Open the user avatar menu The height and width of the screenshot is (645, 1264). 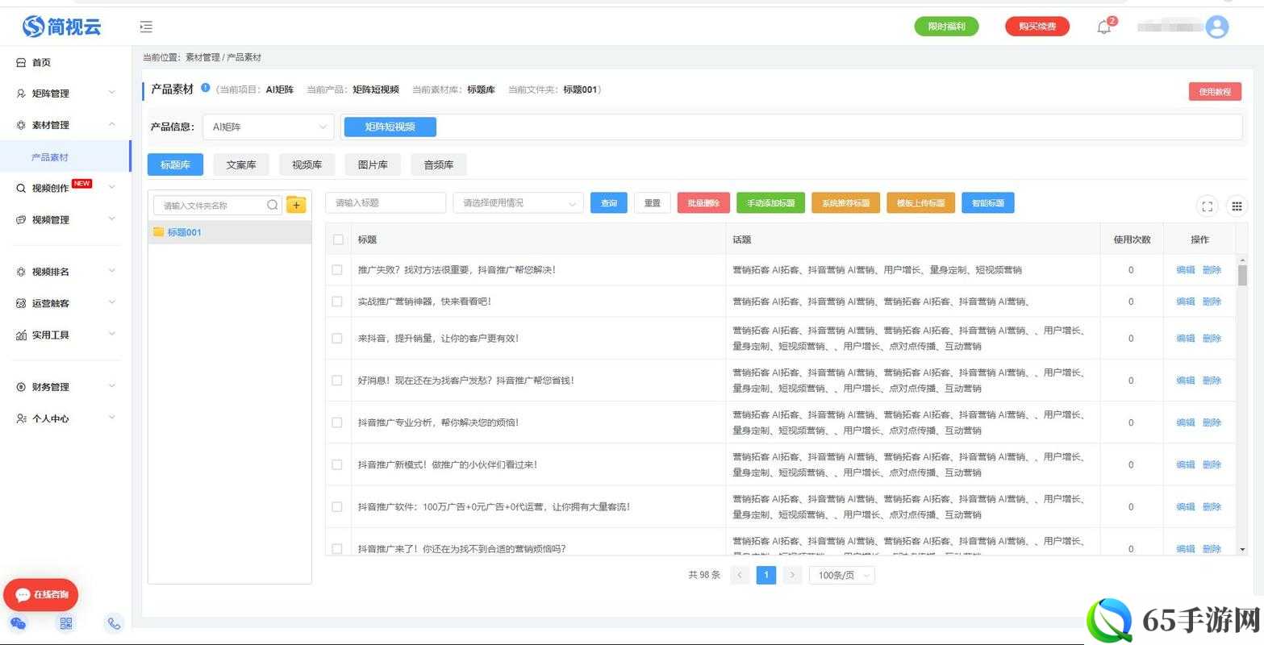click(x=1216, y=27)
